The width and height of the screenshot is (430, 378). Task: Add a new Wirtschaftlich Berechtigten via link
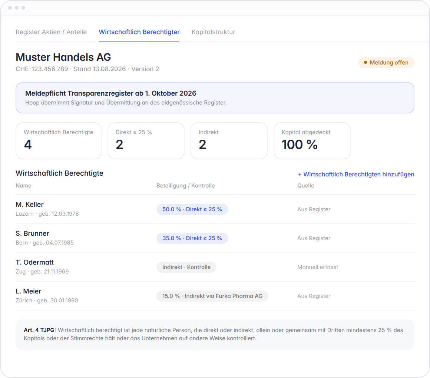[356, 174]
